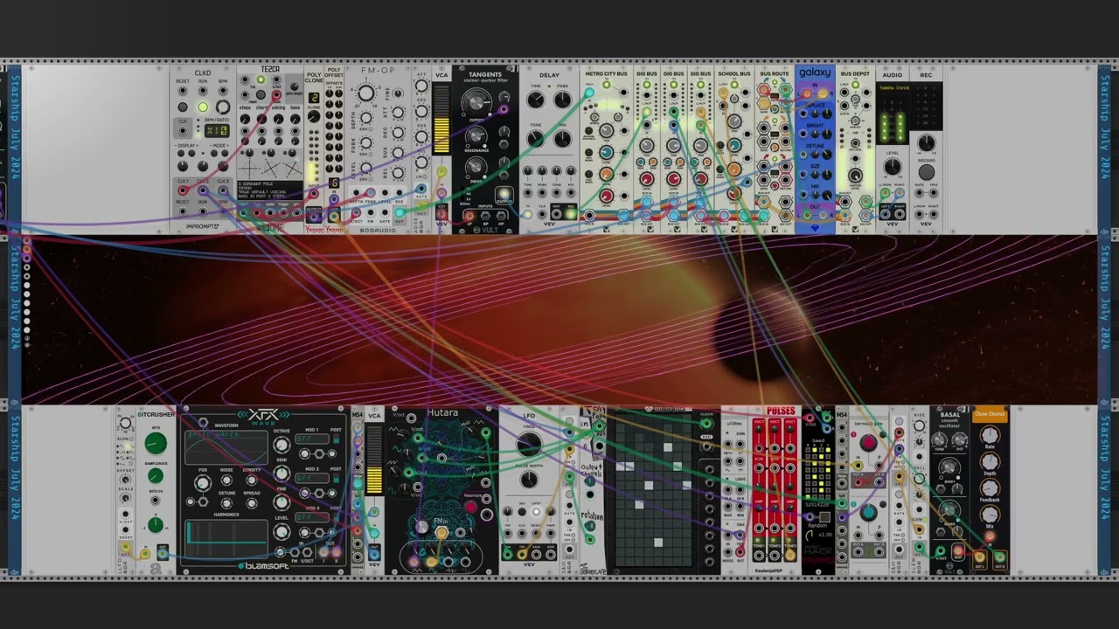The height and width of the screenshot is (629, 1119).
Task: Click the HARMONICS display on XFX Wave
Action: [x=226, y=537]
